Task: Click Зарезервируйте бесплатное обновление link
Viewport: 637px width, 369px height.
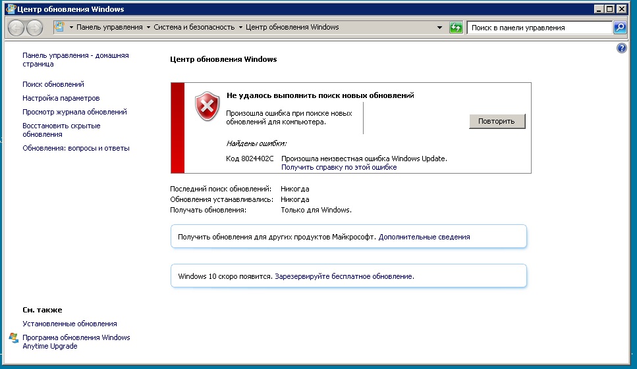Action: [345, 276]
